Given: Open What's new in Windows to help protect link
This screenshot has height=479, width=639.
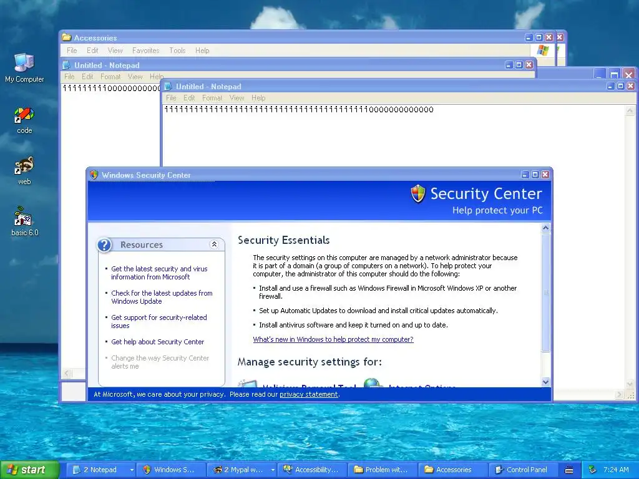Looking at the screenshot, I should [x=333, y=339].
